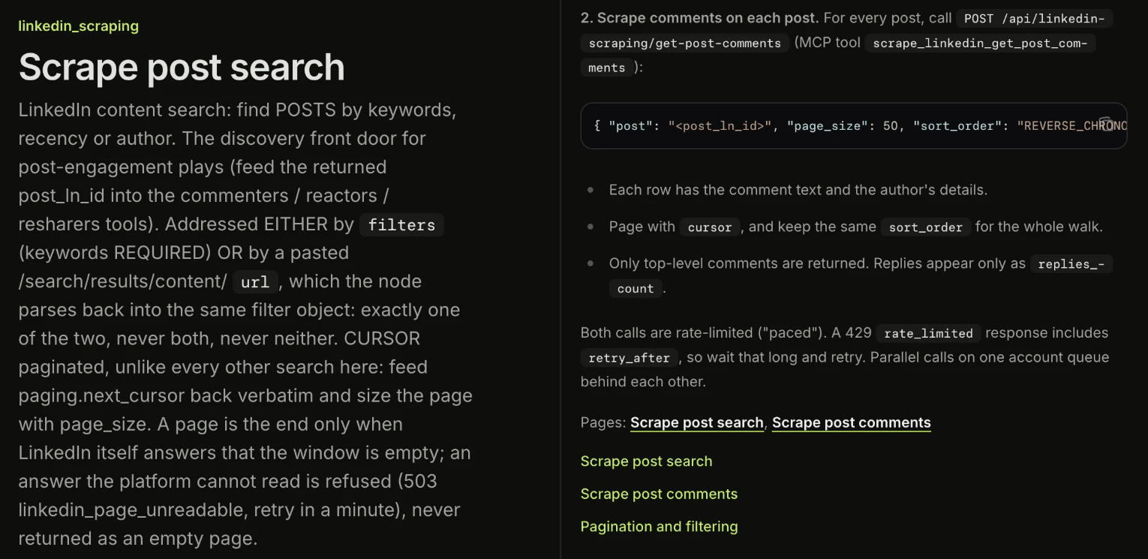Open the green 'Pagination and filtering' link
This screenshot has width=1148, height=559.
(659, 527)
